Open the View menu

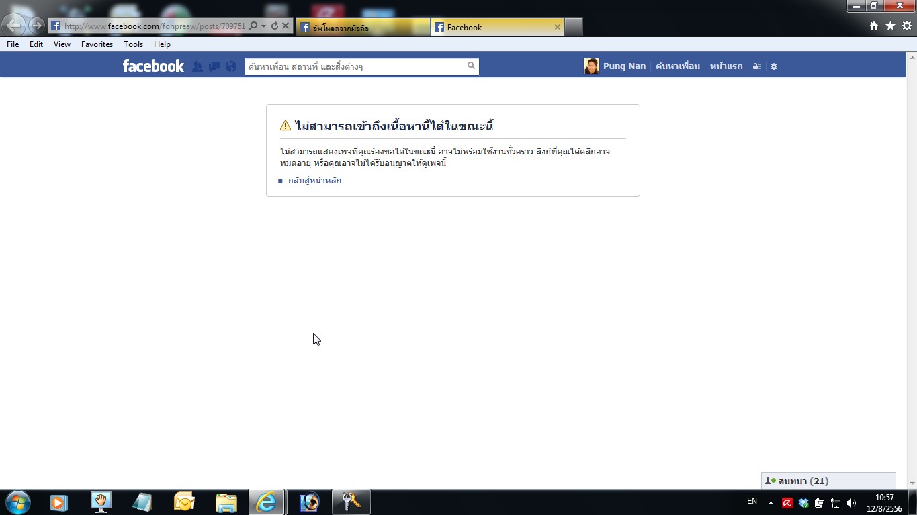62,44
